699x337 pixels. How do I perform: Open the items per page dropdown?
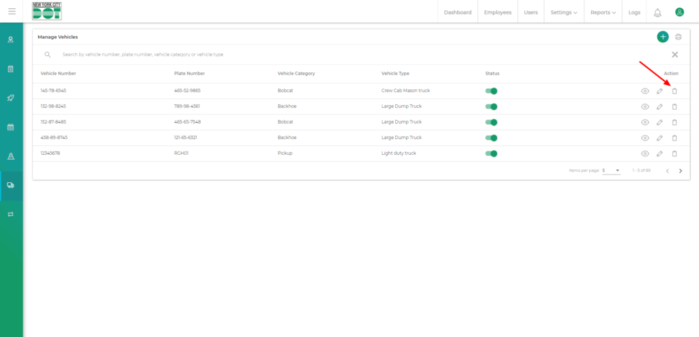point(611,171)
